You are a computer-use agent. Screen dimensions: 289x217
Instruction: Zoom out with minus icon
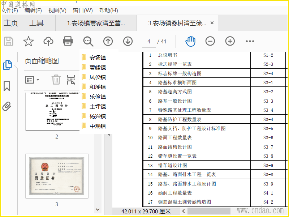tap(210, 41)
